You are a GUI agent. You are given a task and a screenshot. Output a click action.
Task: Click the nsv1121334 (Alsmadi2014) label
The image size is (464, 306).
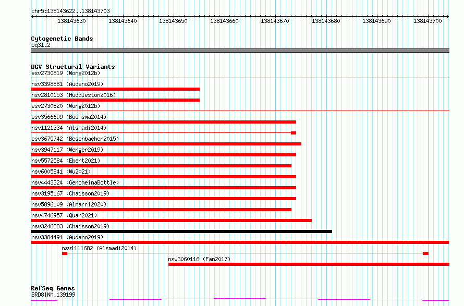click(x=69, y=128)
